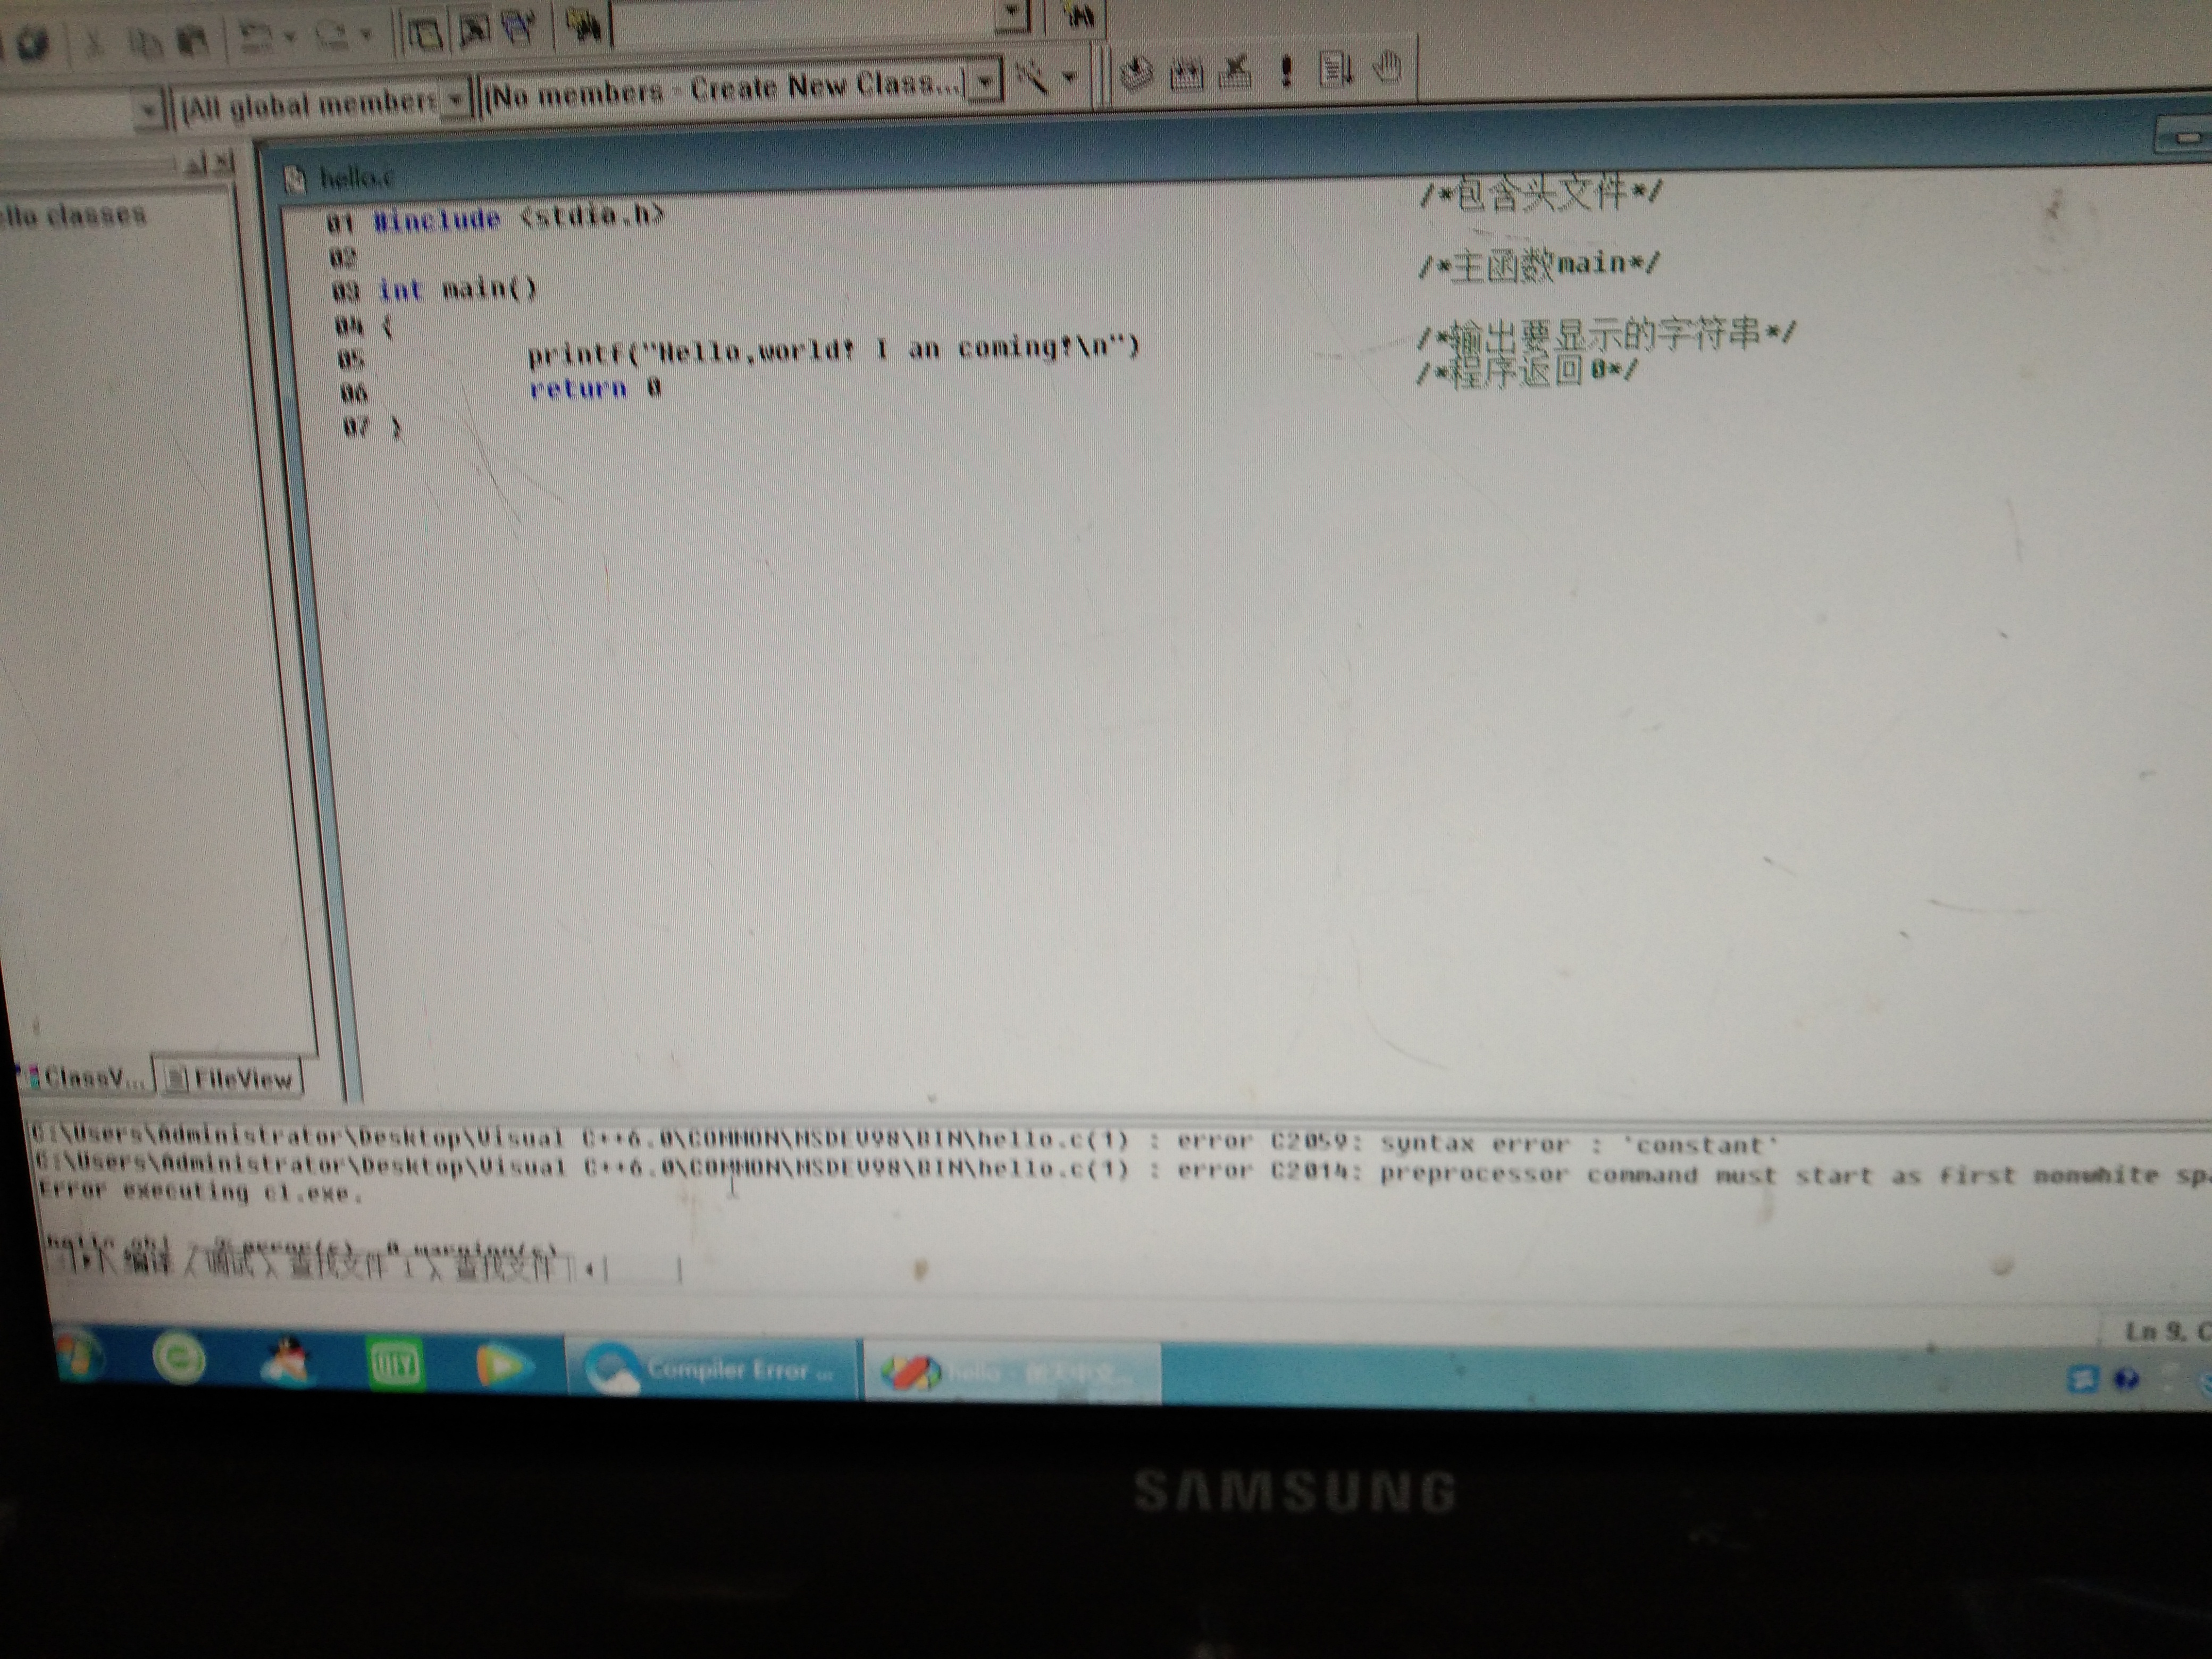The width and height of the screenshot is (2212, 1659).
Task: Click the Find in Files binoculars icon
Action: pos(583,25)
